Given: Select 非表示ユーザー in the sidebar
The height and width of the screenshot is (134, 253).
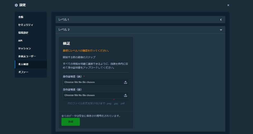Looking at the screenshot, I should pos(31,56).
